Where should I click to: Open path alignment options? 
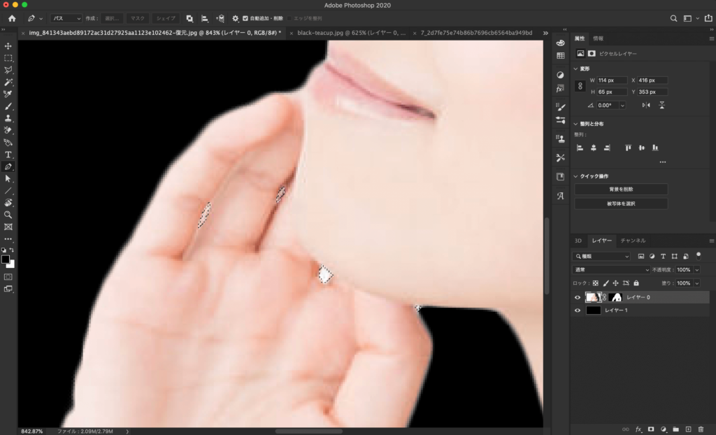(205, 18)
